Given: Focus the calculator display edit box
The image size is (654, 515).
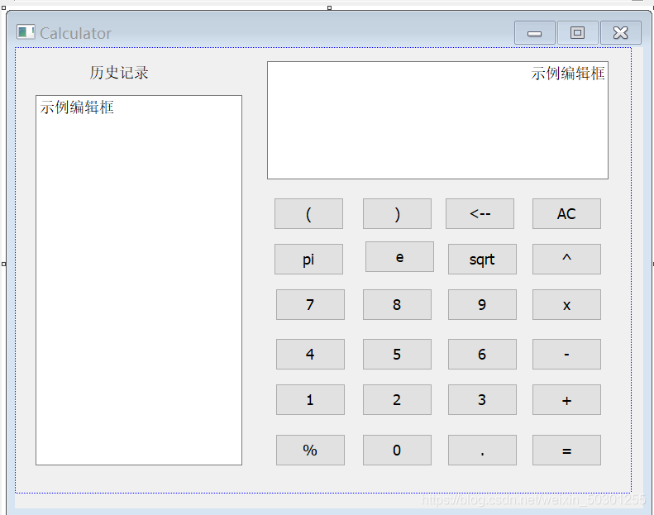Looking at the screenshot, I should [x=437, y=121].
